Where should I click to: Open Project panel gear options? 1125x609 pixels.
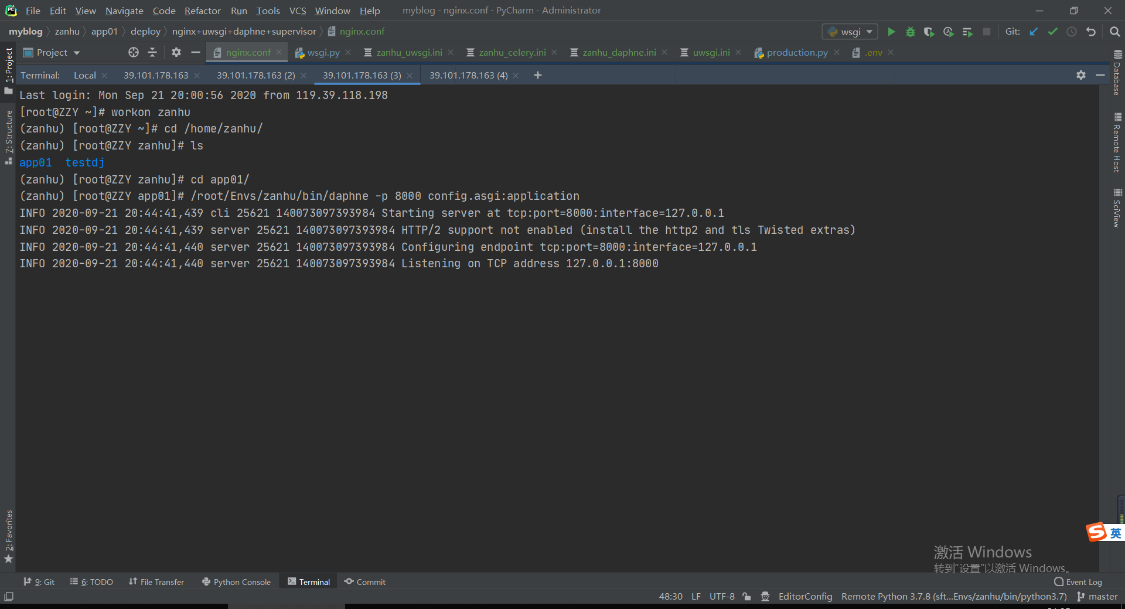176,52
